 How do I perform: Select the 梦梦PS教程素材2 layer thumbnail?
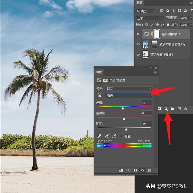pyautogui.click(x=145, y=54)
